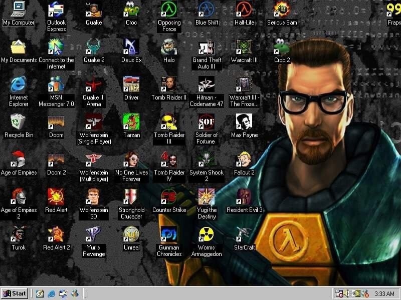Select the Blue Shift shortcut icon
Viewport: 401px width, 300px height.
(207, 9)
